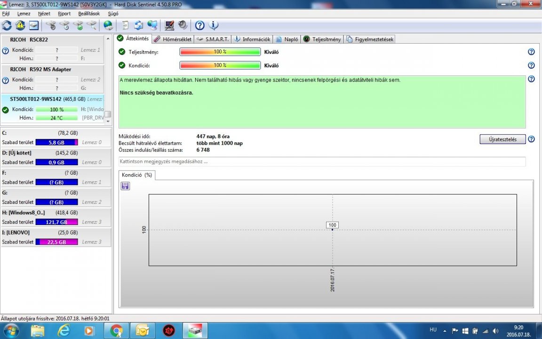Open help for the Kondíció row
542x339 pixels.
tap(531, 65)
